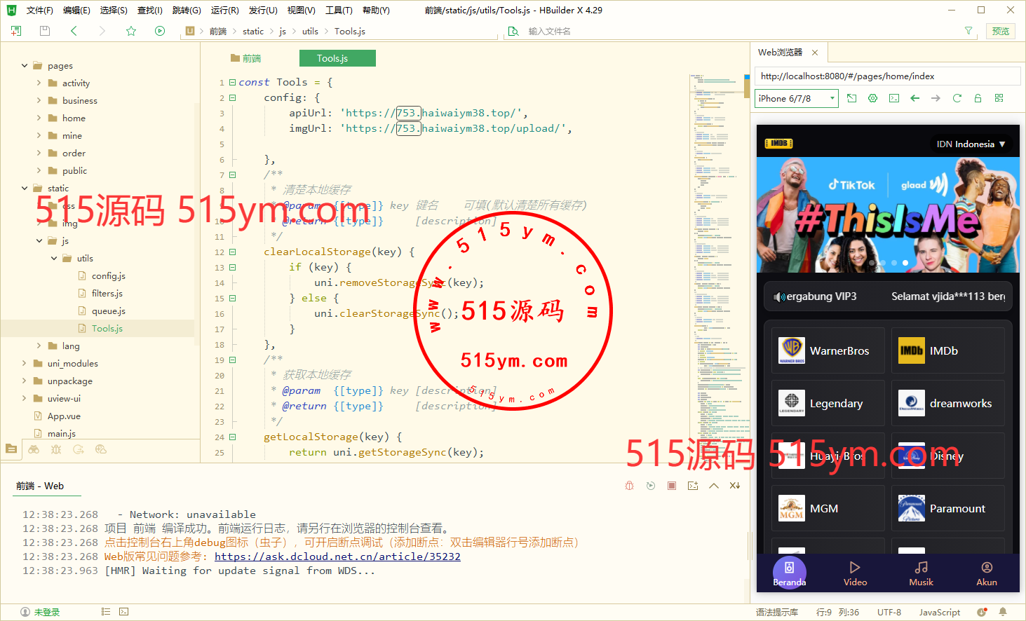Switch to the Video tab
This screenshot has width=1026, height=621.
[x=855, y=573]
